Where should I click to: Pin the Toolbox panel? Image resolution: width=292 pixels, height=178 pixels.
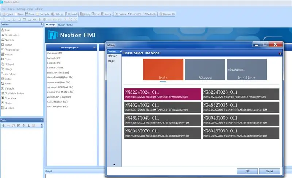point(42,24)
